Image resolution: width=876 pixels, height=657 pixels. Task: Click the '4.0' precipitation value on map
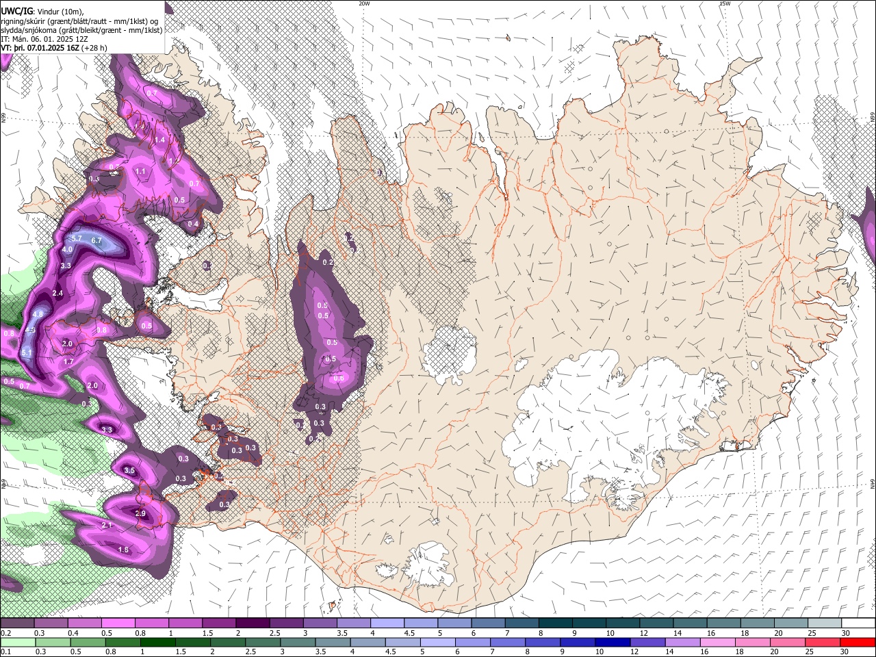pyautogui.click(x=67, y=250)
